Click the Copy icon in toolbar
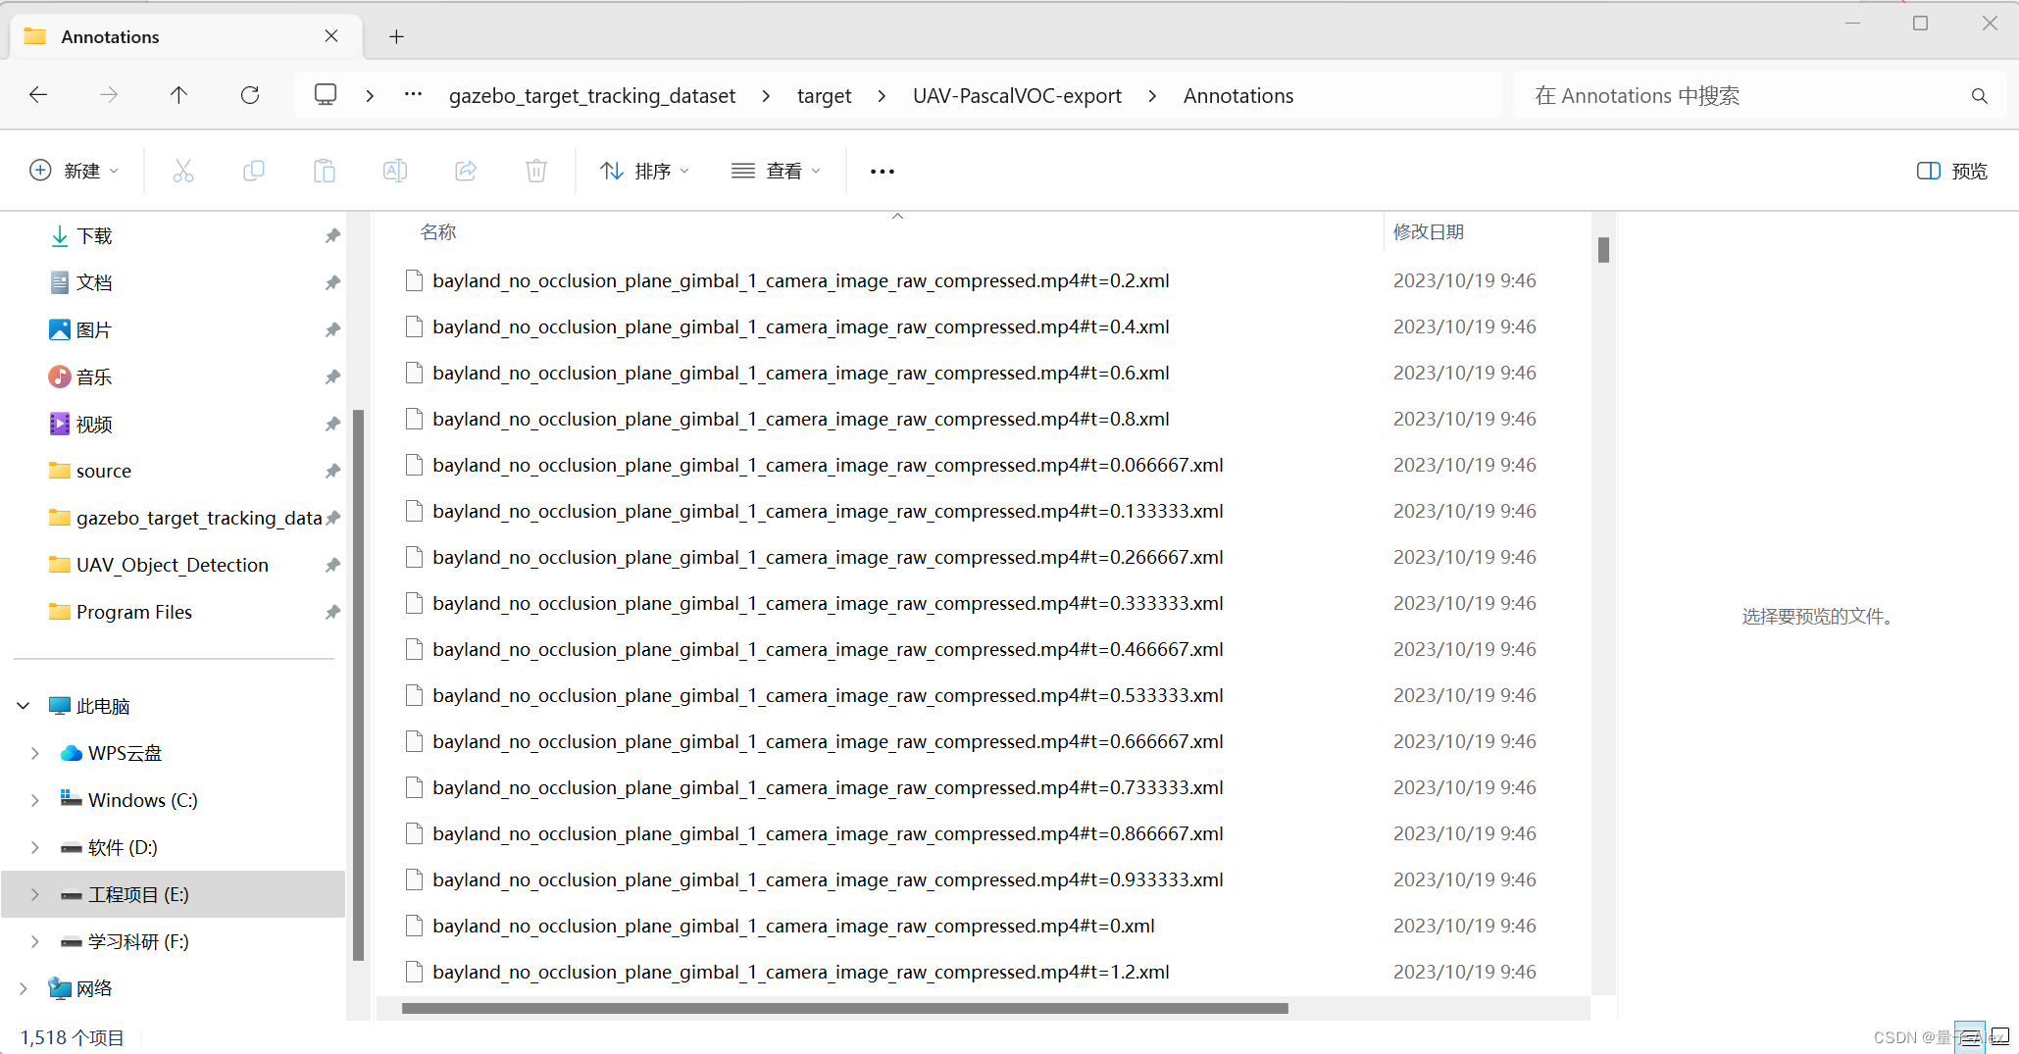 pos(254,171)
